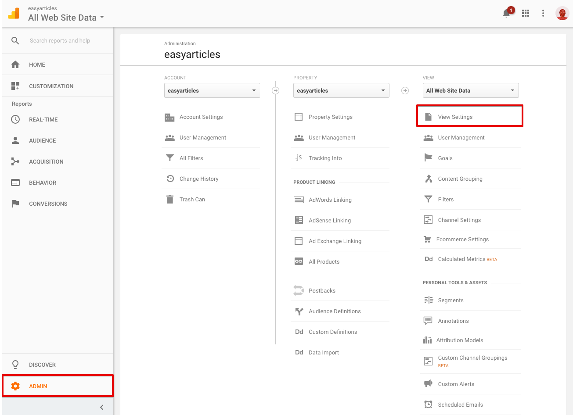Click the arrow between Property and View columns

(405, 91)
